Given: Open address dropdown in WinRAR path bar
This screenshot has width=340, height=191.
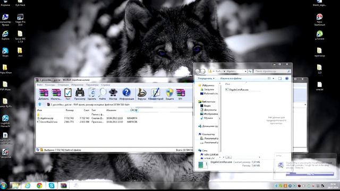Looking at the screenshot, I should (x=305, y=105).
